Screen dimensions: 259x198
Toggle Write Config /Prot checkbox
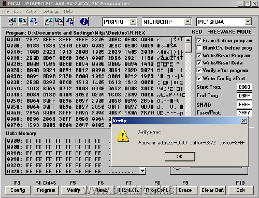coord(199,78)
